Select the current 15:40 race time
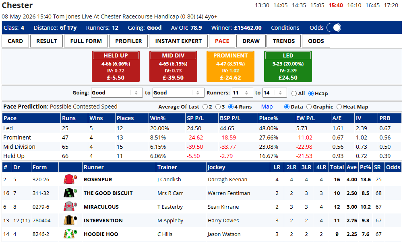Image resolution: width=403 pixels, height=242 pixels. click(336, 5)
